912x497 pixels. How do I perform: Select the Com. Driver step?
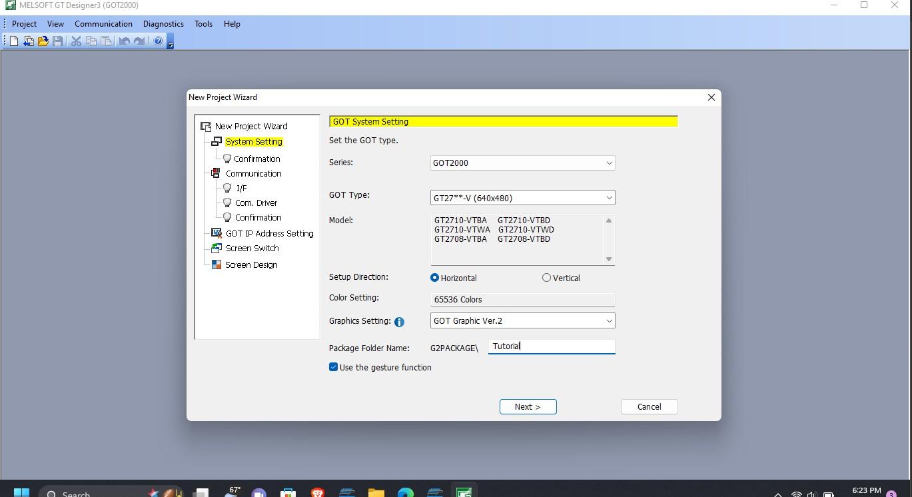point(256,203)
